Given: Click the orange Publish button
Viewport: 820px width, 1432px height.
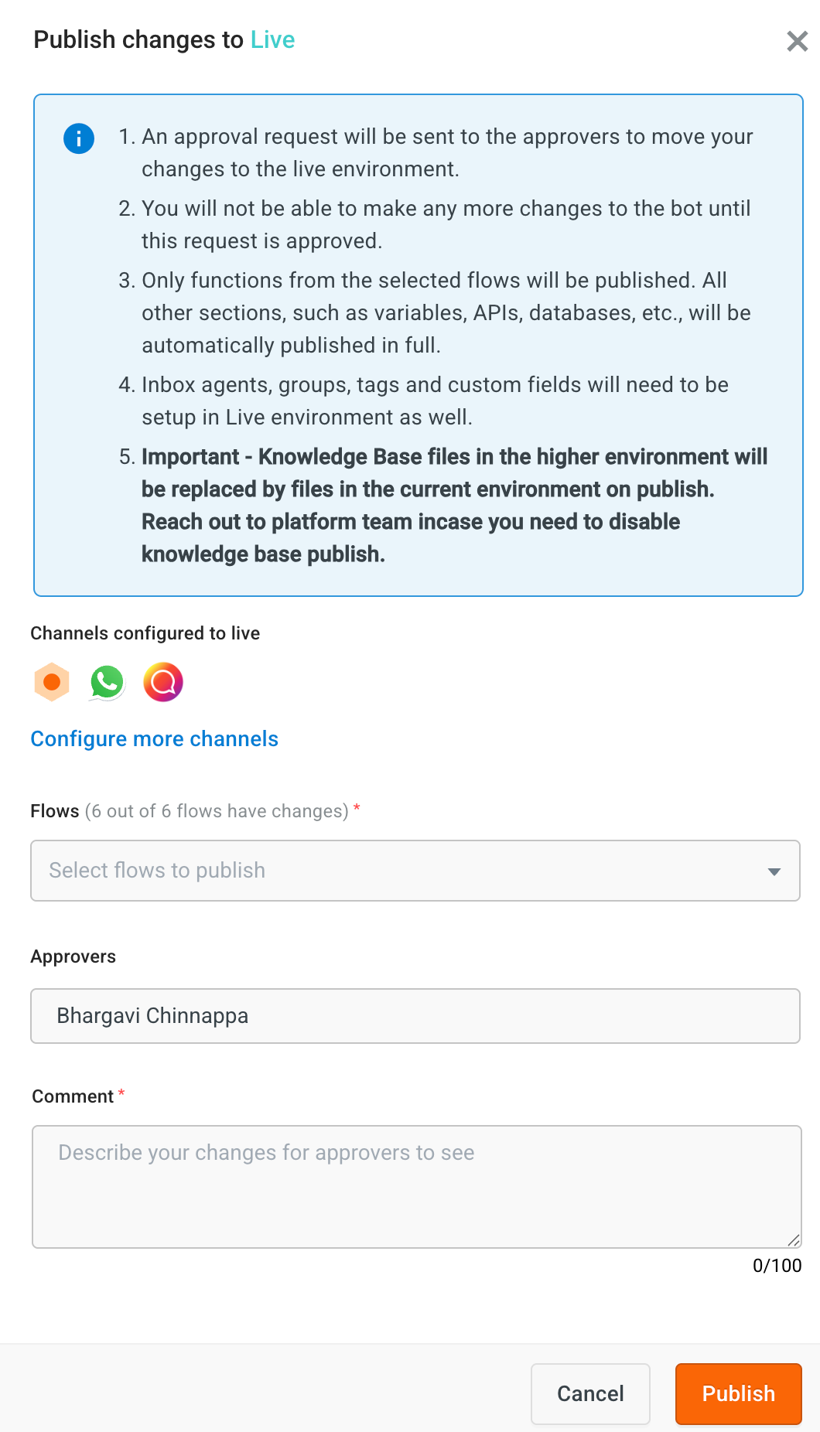Looking at the screenshot, I should 738,1393.
